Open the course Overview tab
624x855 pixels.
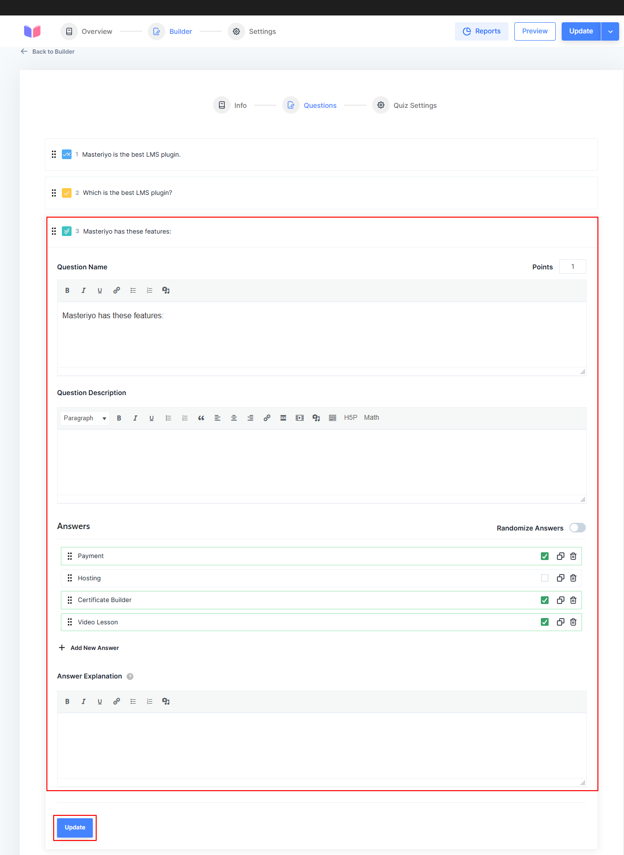87,31
